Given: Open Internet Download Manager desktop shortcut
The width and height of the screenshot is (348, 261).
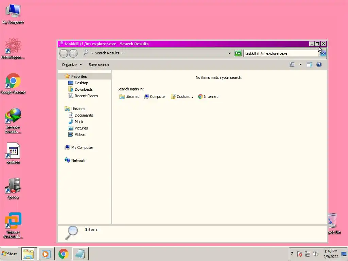Looking at the screenshot, I should click(x=13, y=121).
